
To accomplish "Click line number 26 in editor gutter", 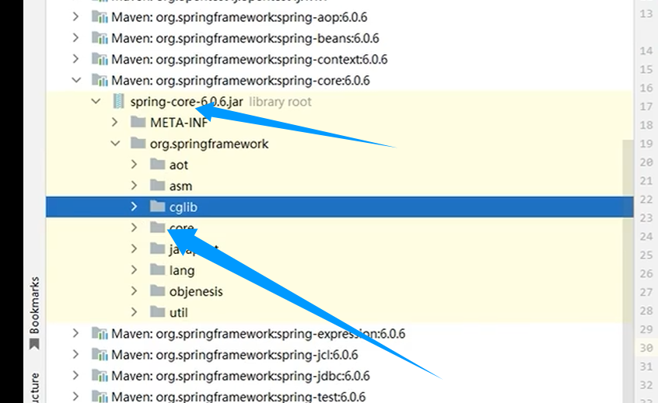I will (646, 273).
